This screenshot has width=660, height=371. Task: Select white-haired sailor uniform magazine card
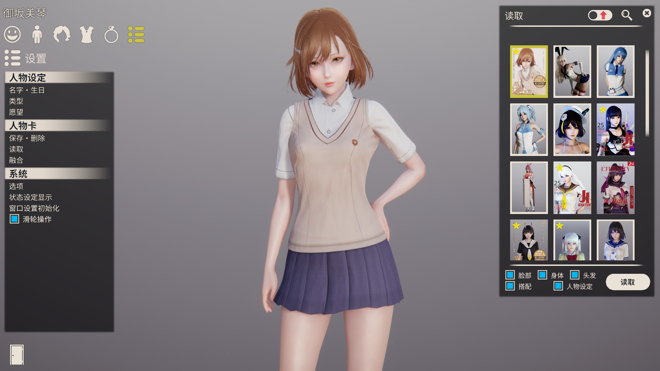(572, 188)
